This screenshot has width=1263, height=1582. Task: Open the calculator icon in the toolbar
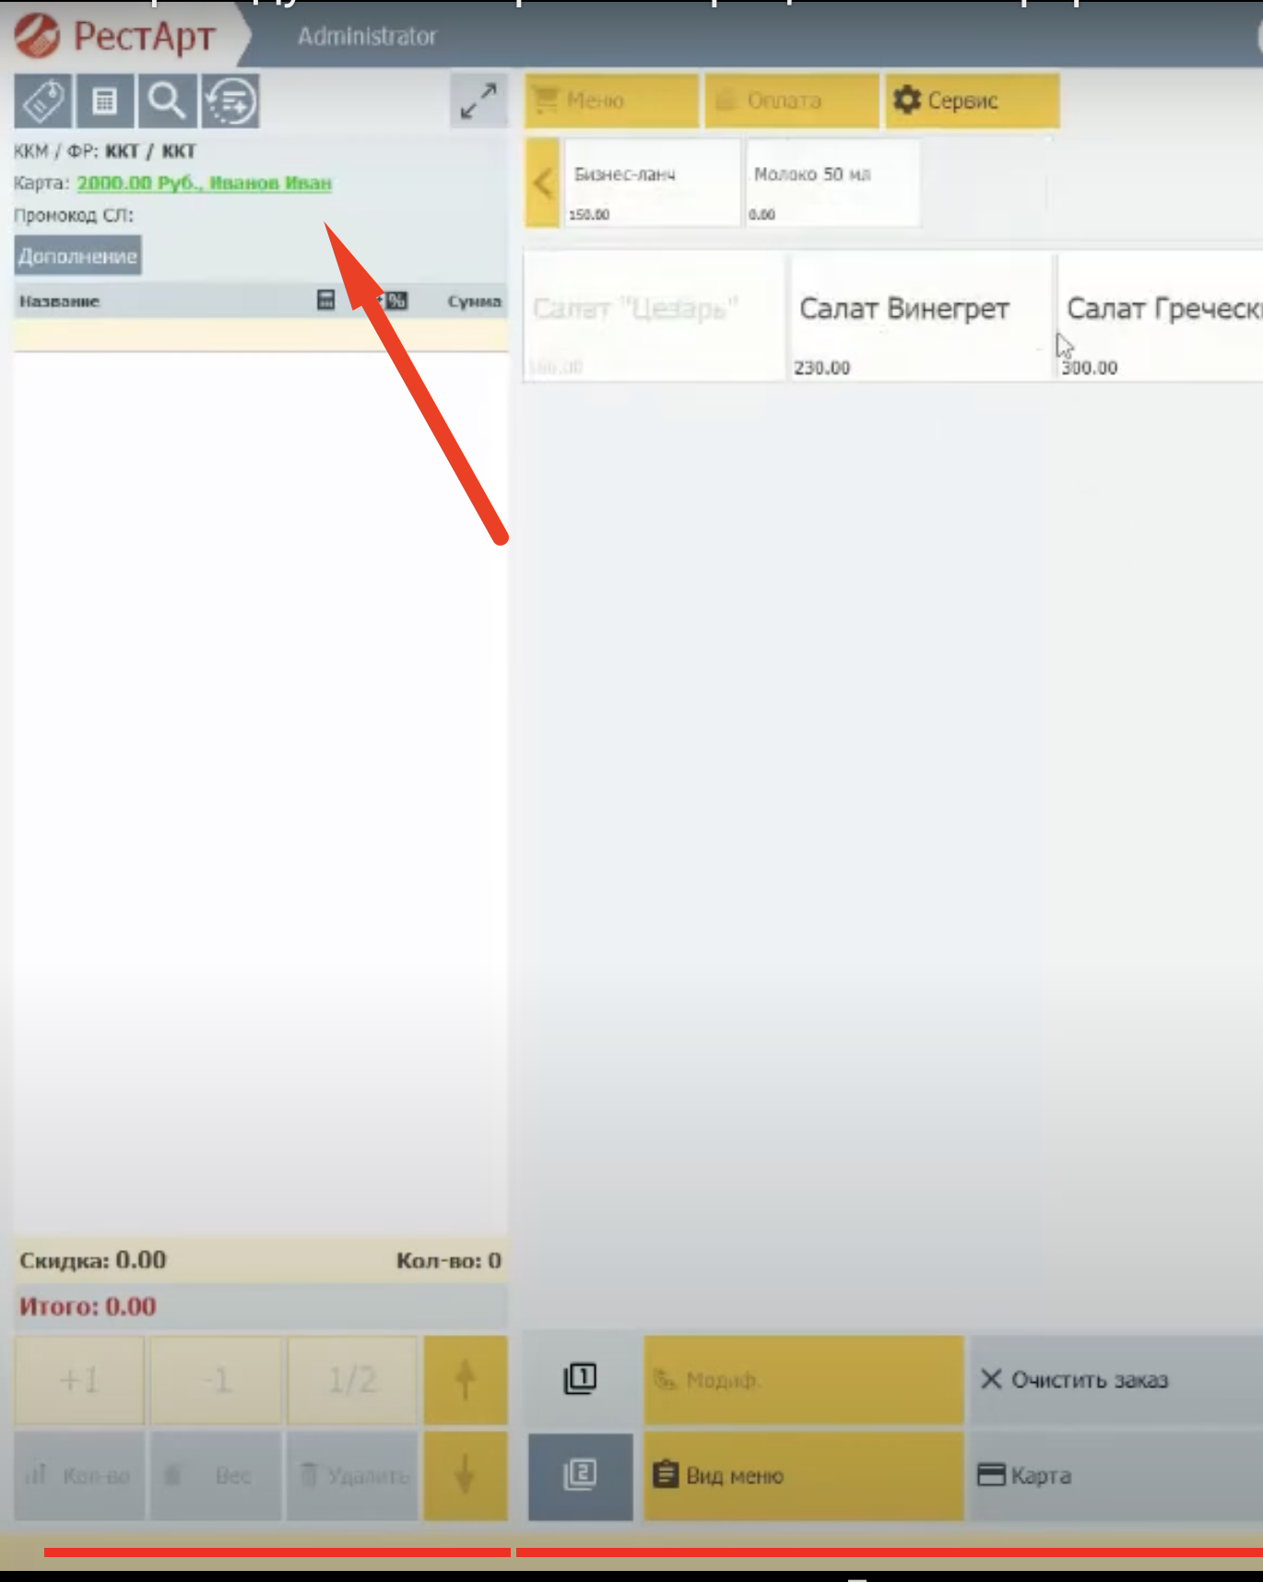pyautogui.click(x=104, y=100)
